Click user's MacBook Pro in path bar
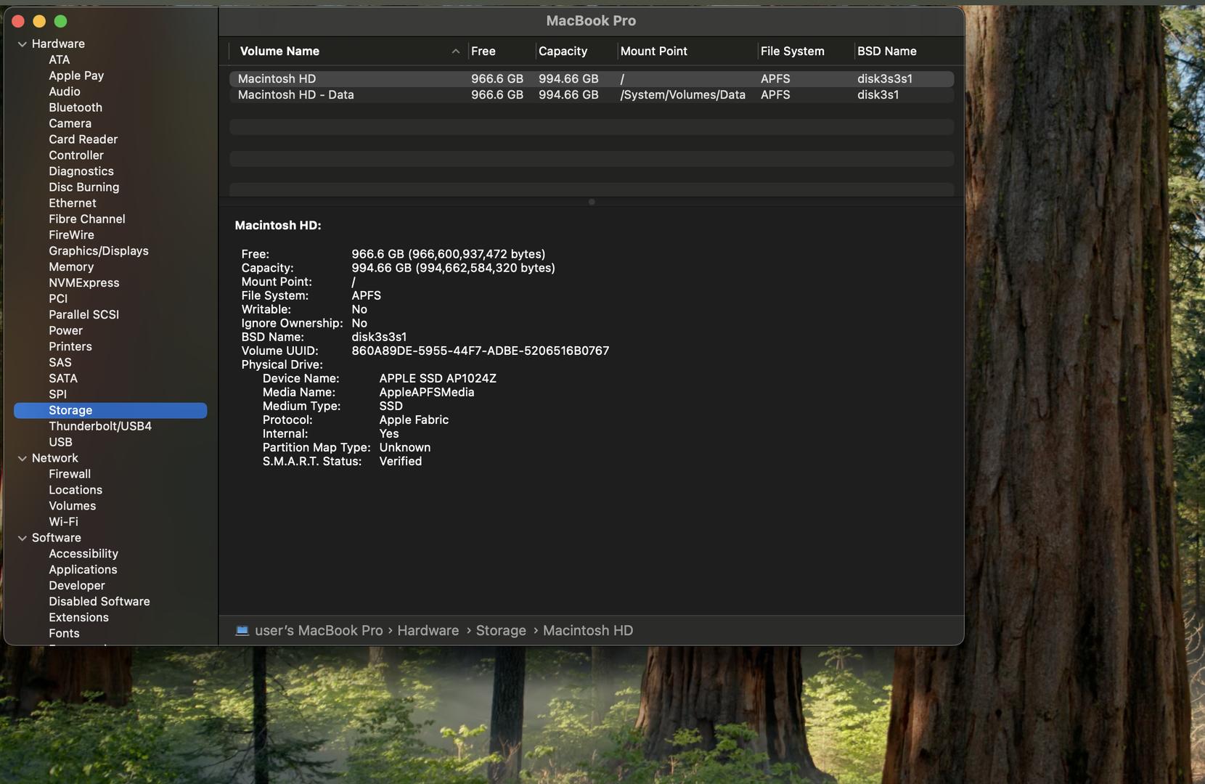The width and height of the screenshot is (1205, 784). pyautogui.click(x=319, y=631)
